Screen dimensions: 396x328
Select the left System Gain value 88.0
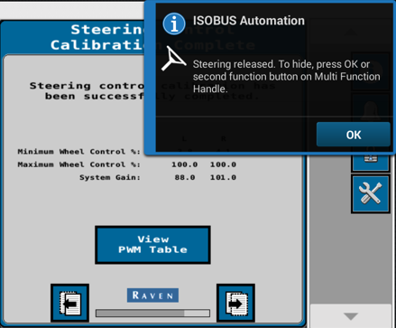(x=185, y=177)
